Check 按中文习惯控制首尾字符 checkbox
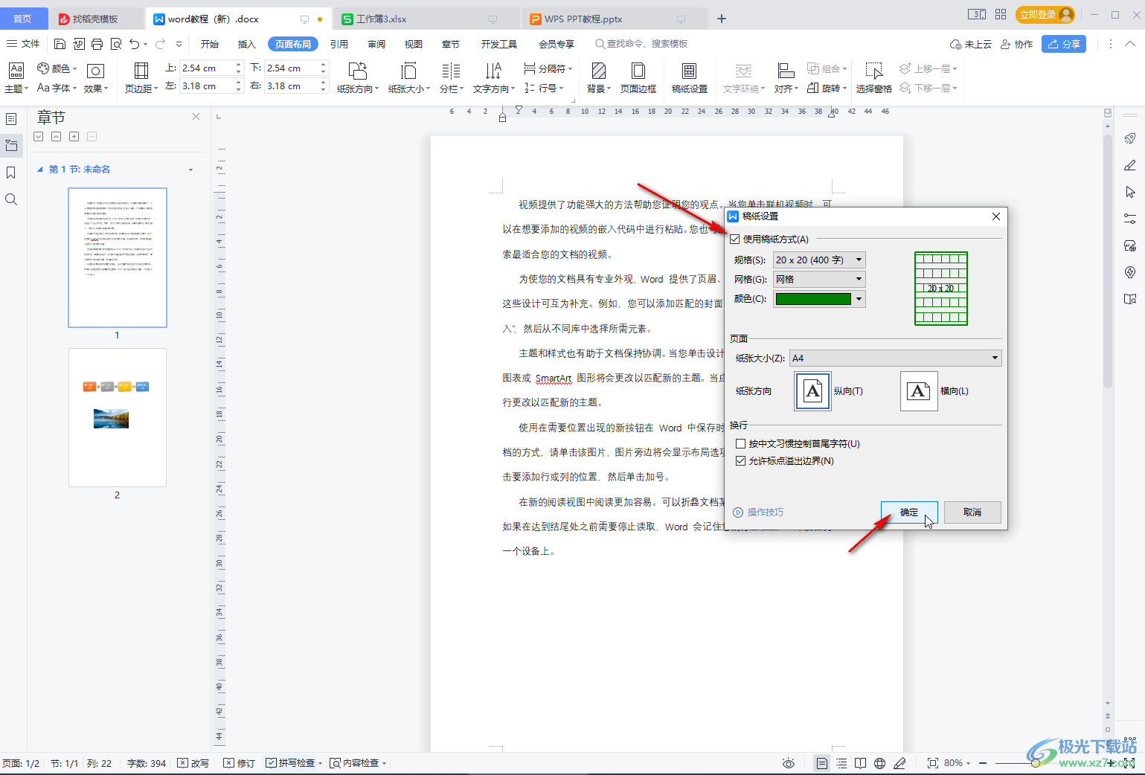The image size is (1145, 775). click(741, 443)
